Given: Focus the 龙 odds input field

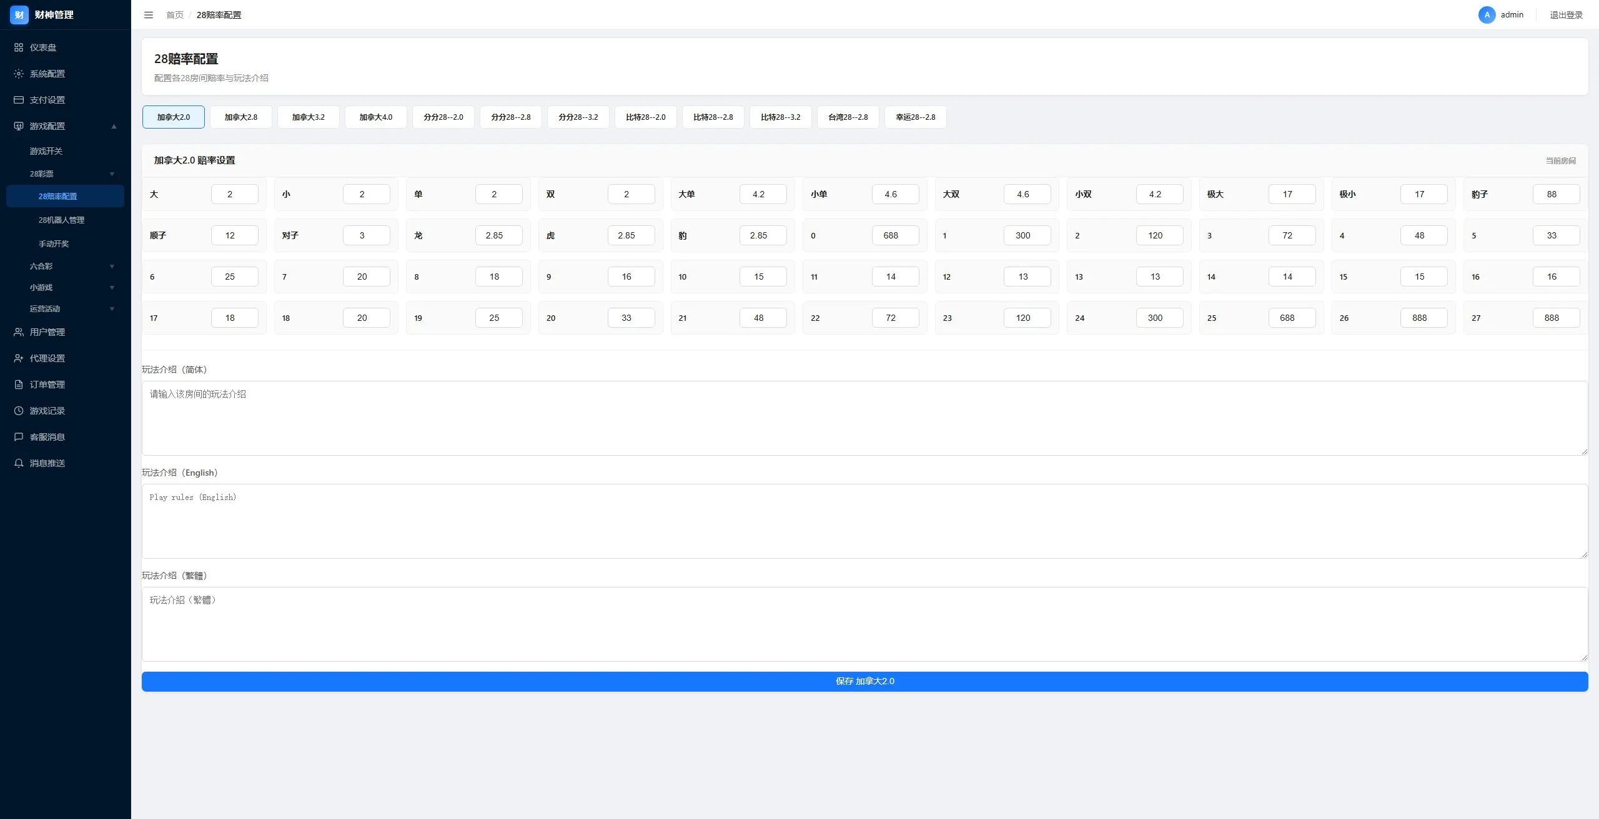Looking at the screenshot, I should point(499,235).
